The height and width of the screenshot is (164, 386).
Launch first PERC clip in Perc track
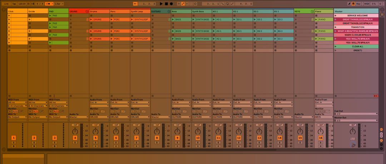[x=112, y=19]
